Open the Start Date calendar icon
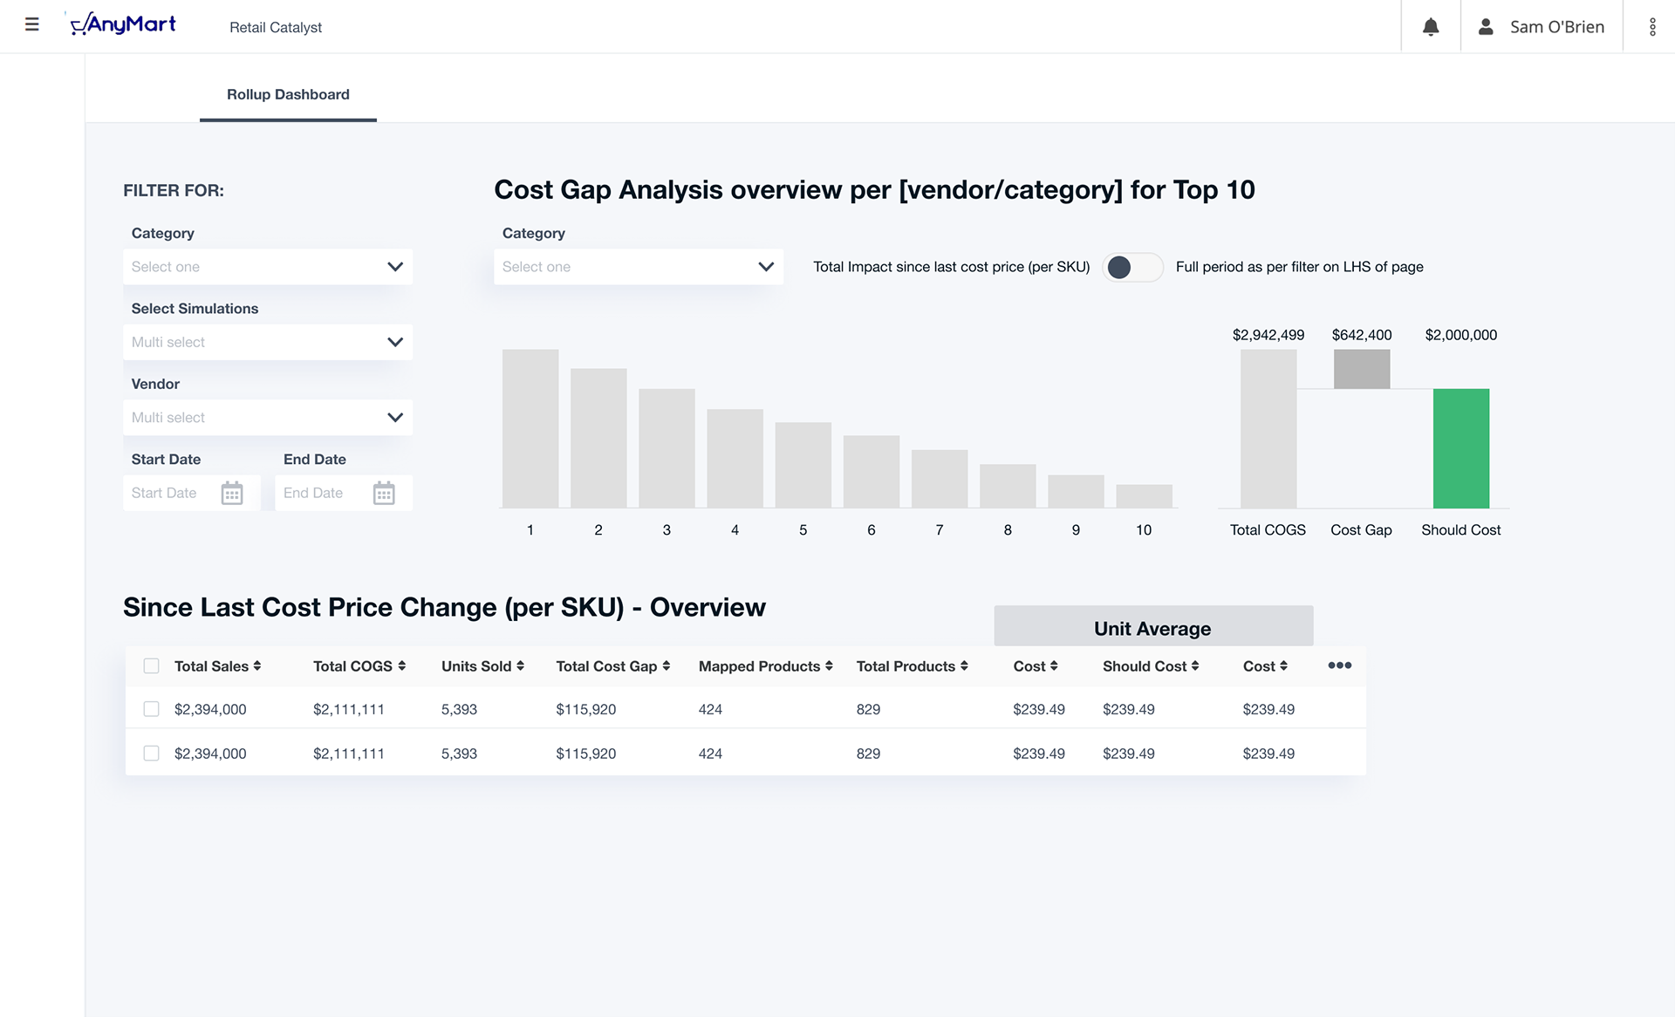Viewport: 1675px width, 1017px height. click(231, 493)
